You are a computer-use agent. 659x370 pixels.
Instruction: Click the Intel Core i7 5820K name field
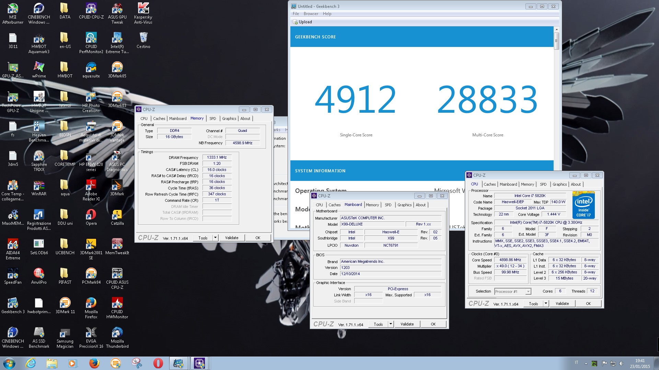click(530, 196)
